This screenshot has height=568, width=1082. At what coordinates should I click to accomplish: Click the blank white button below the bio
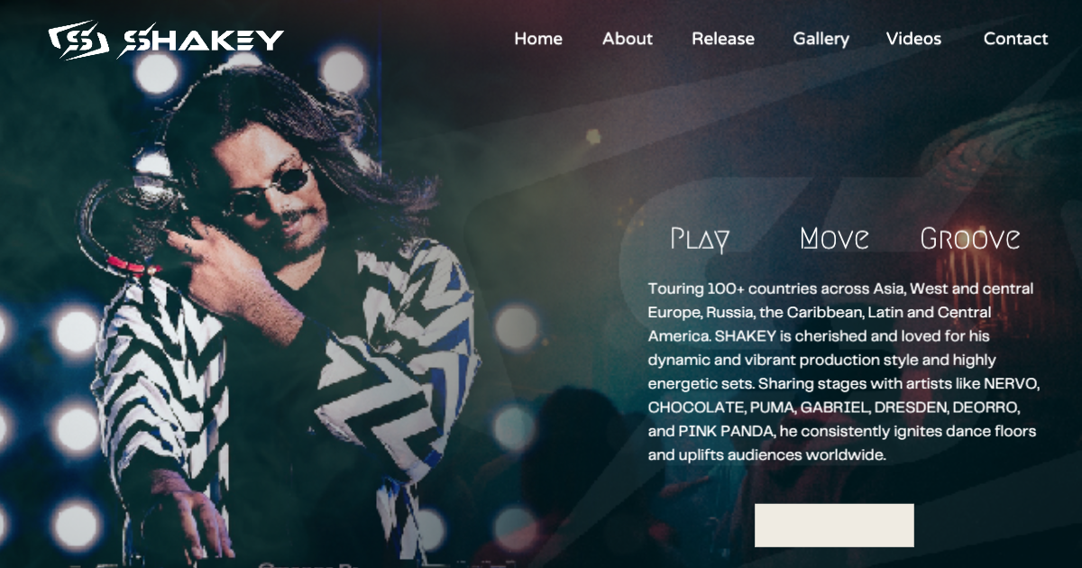[x=834, y=525]
